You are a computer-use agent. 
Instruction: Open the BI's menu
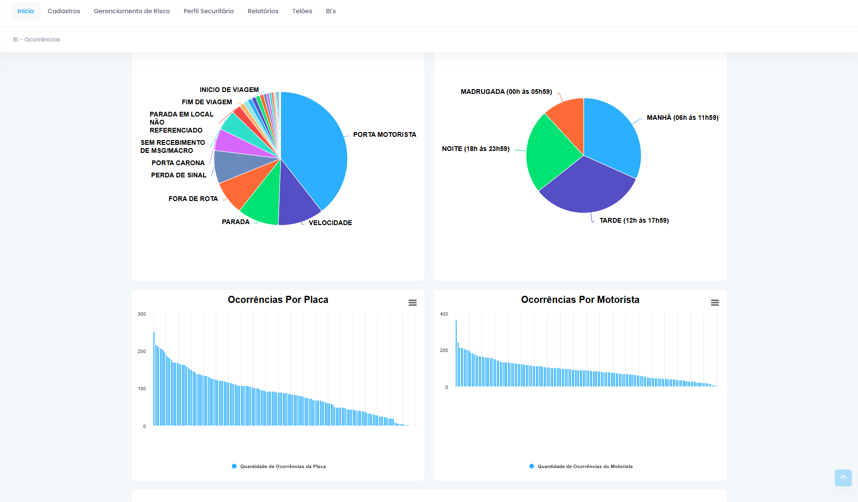[x=331, y=11]
